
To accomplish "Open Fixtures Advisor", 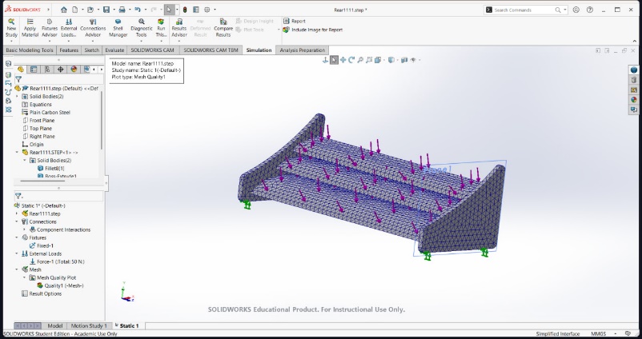I will point(50,28).
